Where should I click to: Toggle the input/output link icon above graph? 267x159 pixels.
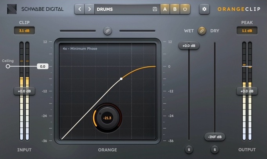(x=108, y=31)
